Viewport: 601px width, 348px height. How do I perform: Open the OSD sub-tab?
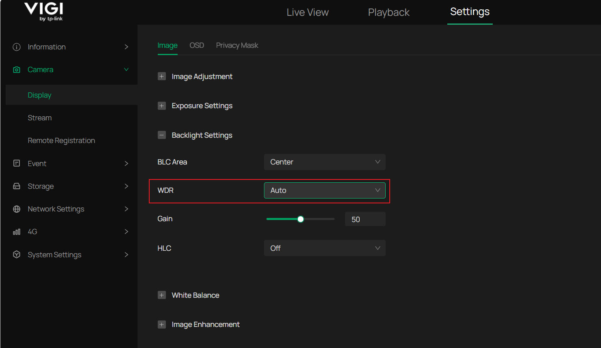[197, 45]
